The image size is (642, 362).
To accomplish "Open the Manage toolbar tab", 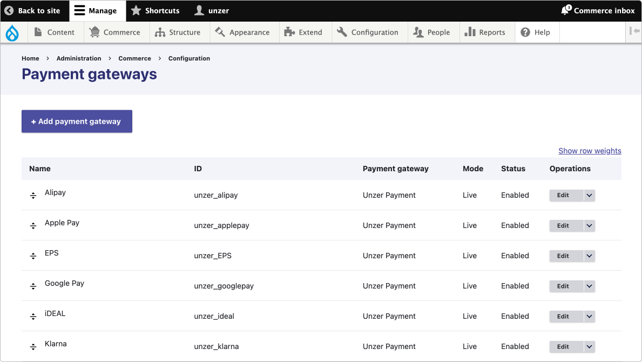I will (97, 11).
